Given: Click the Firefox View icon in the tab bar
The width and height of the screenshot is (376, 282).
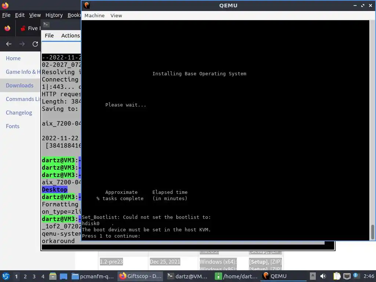Looking at the screenshot, I should [x=7, y=28].
